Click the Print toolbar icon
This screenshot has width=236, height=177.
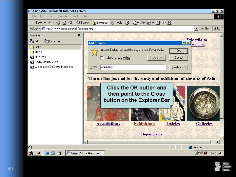click(x=142, y=23)
